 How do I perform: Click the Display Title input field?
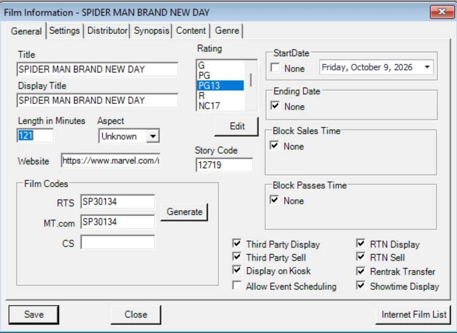coord(97,101)
